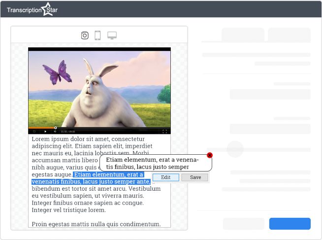This screenshot has width=322, height=240.
Task: Switch to mobile phone preview
Action: click(97, 35)
